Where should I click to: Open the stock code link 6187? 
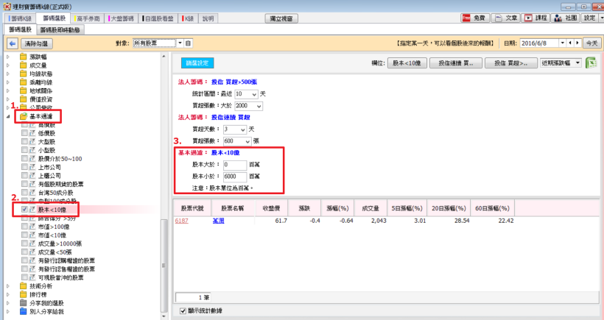pos(181,221)
